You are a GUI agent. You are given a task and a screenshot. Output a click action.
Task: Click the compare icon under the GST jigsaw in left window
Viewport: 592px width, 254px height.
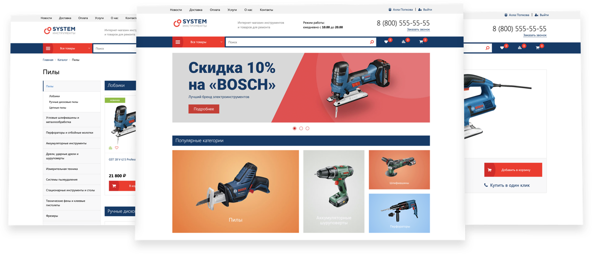pyautogui.click(x=111, y=148)
